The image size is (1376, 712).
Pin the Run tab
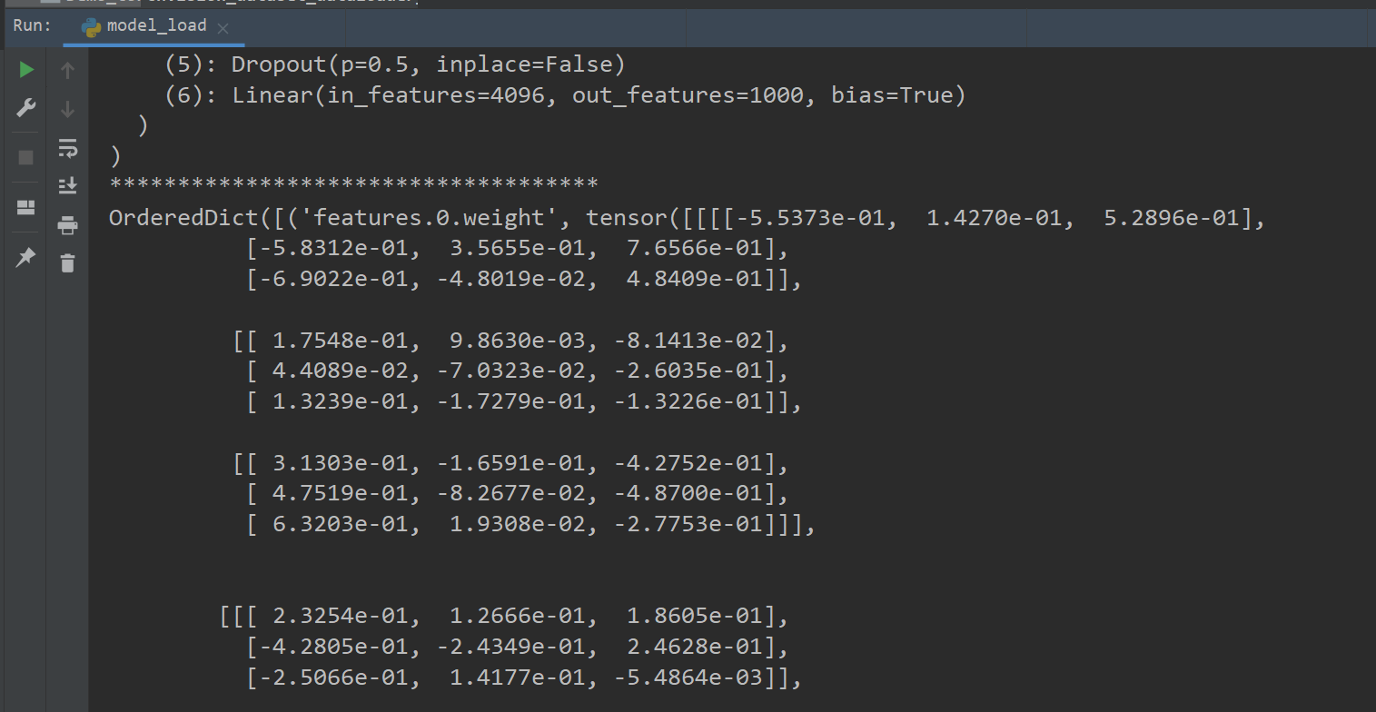click(26, 257)
